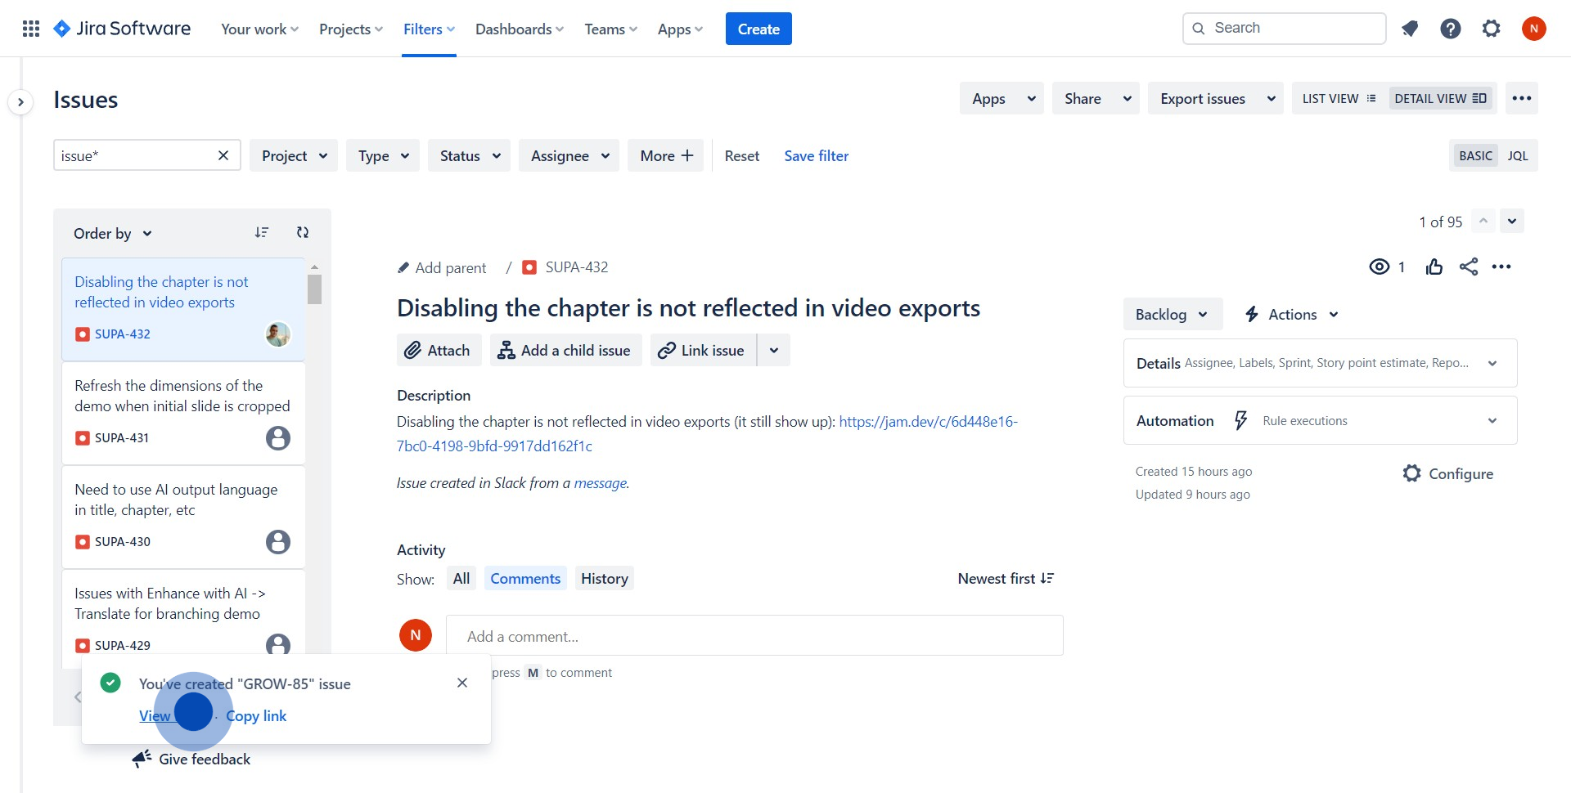Viewport: 1571px width, 793px height.
Task: Open the Assignee filter dropdown
Action: [569, 156]
